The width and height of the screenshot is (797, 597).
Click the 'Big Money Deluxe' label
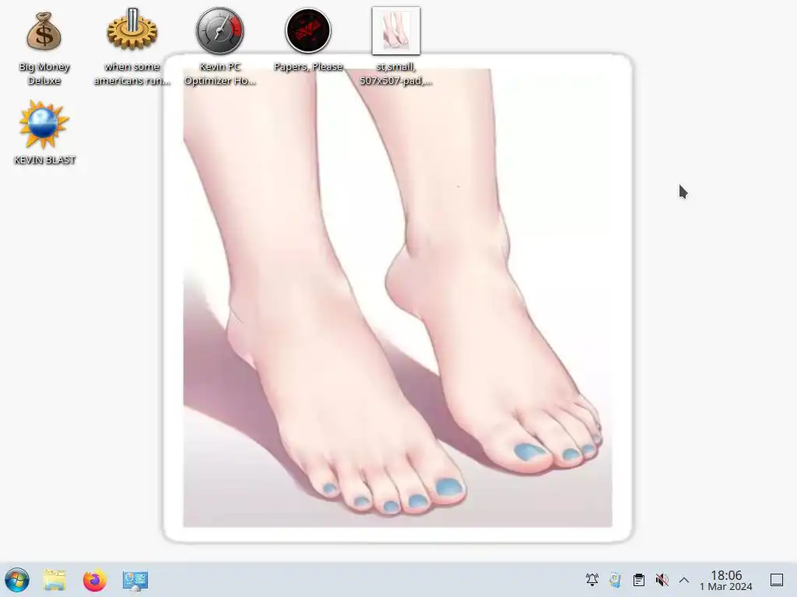click(44, 74)
